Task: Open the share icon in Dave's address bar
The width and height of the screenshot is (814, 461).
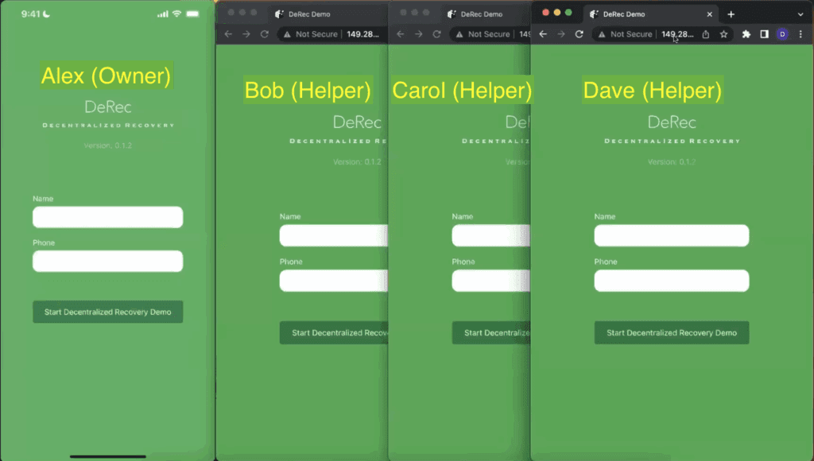Action: tap(705, 34)
